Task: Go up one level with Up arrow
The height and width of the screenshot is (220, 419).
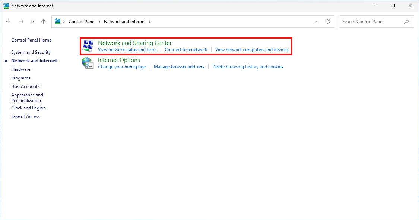Action: 43,22
